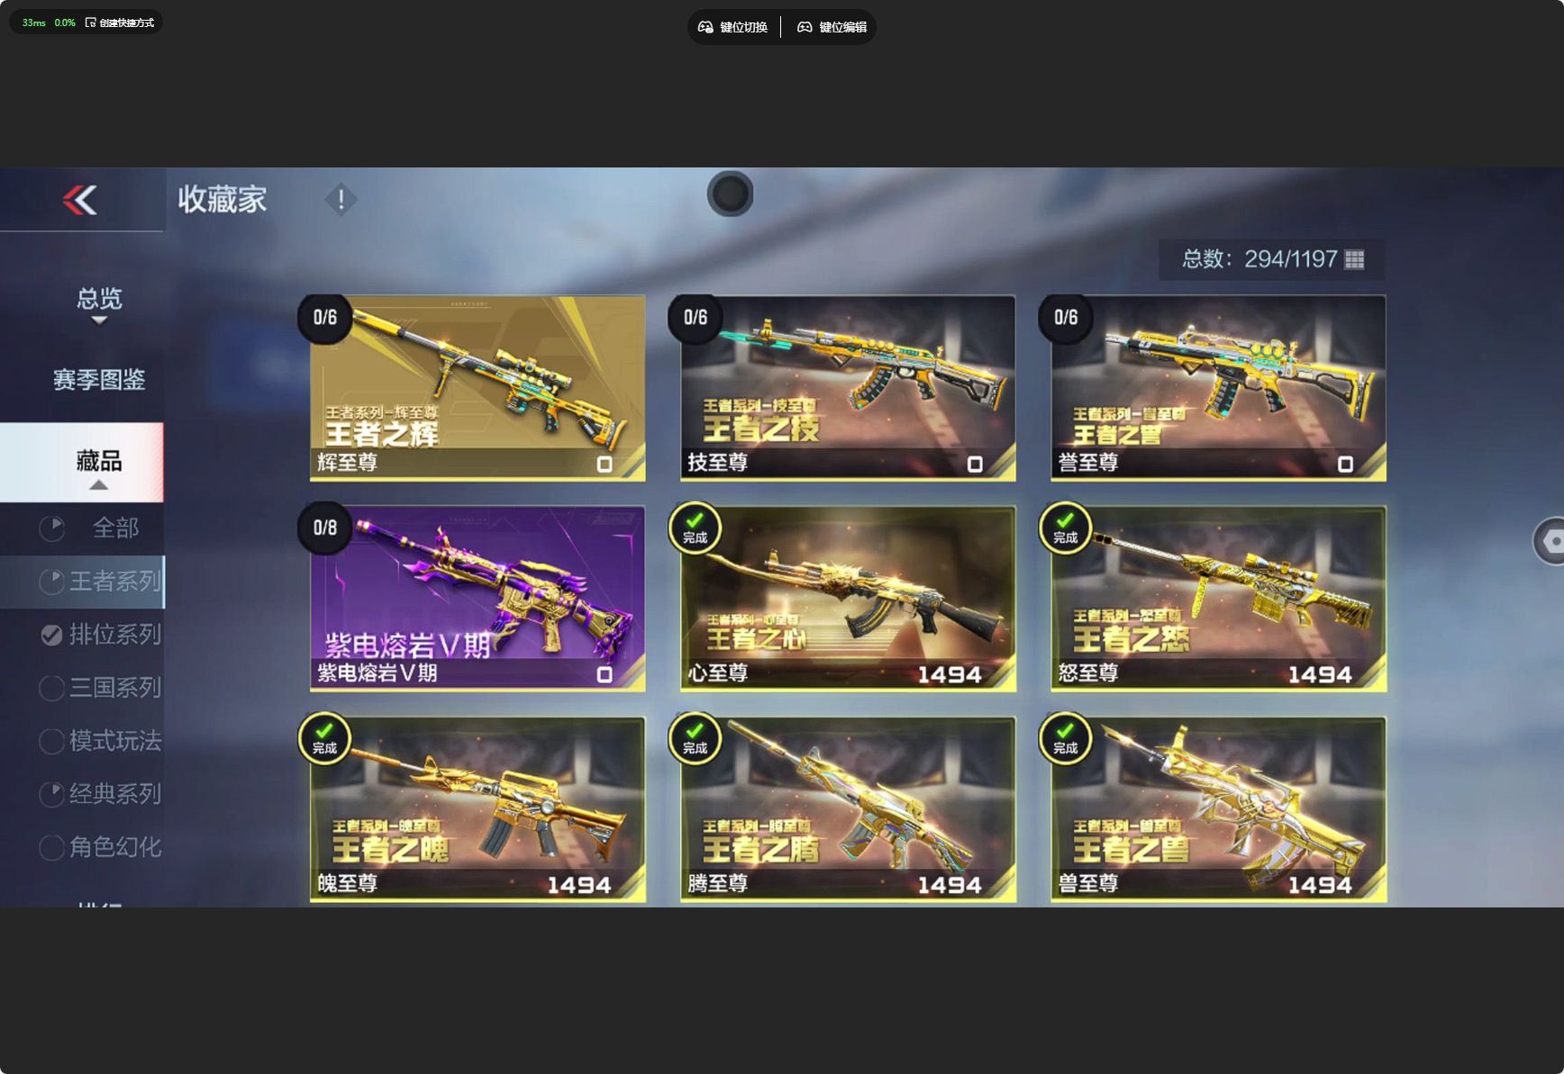
Task: Select the 三国系列 category
Action: (x=100, y=688)
